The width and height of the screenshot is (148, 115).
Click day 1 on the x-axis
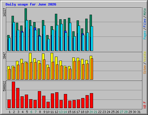coord(10,112)
